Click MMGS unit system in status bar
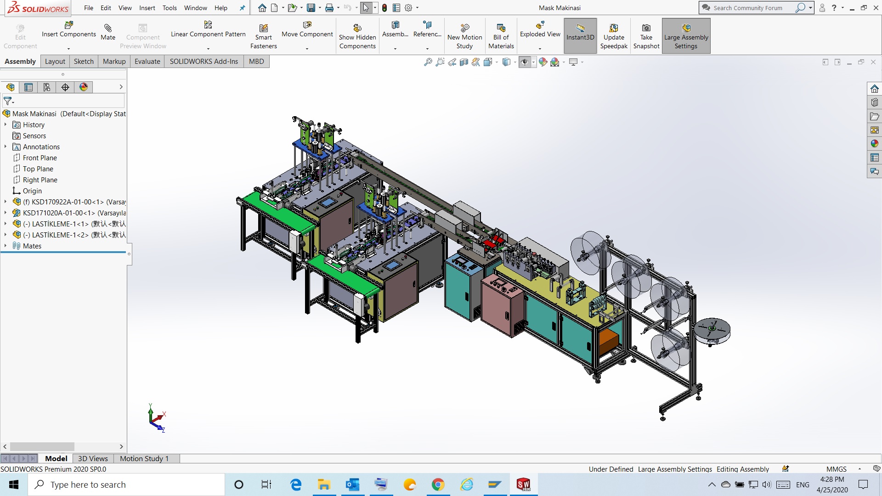The height and width of the screenshot is (496, 882). click(836, 469)
